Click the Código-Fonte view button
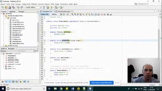The image size is (162, 91). point(45,14)
